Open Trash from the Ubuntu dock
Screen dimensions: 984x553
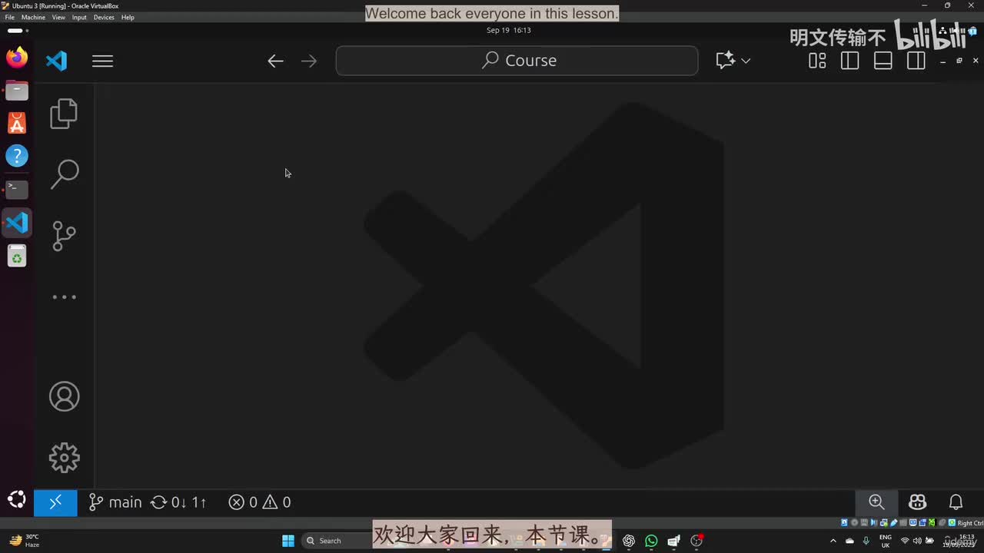(x=17, y=256)
